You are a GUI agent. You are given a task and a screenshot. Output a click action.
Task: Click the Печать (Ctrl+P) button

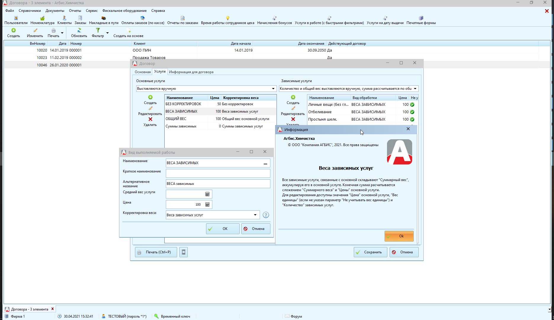156,252
